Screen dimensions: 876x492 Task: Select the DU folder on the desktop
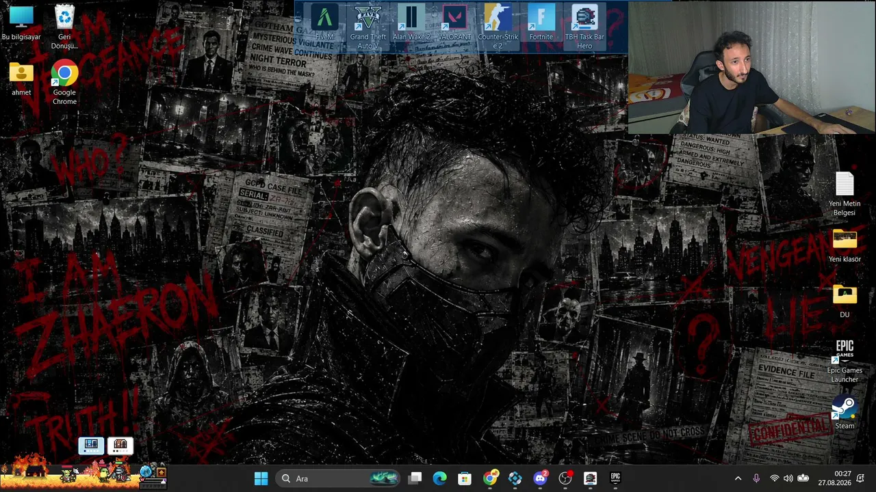[845, 301]
